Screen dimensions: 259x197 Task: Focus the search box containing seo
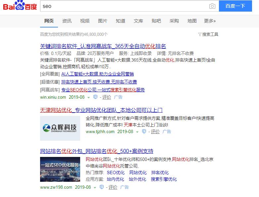125,6
